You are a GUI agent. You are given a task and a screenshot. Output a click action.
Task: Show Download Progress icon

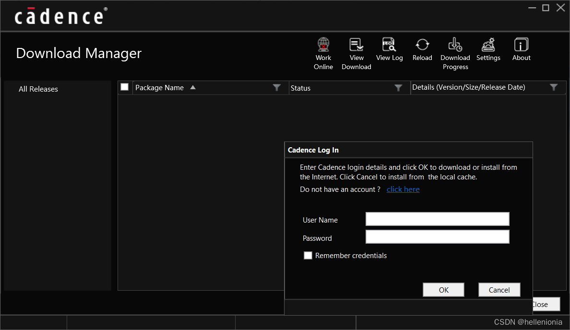coord(455,45)
